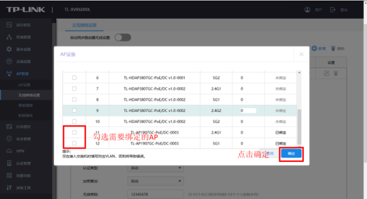Open 无线设置 via its Wi-Fi icon
This screenshot has width=367, height=199.
tap(9, 62)
